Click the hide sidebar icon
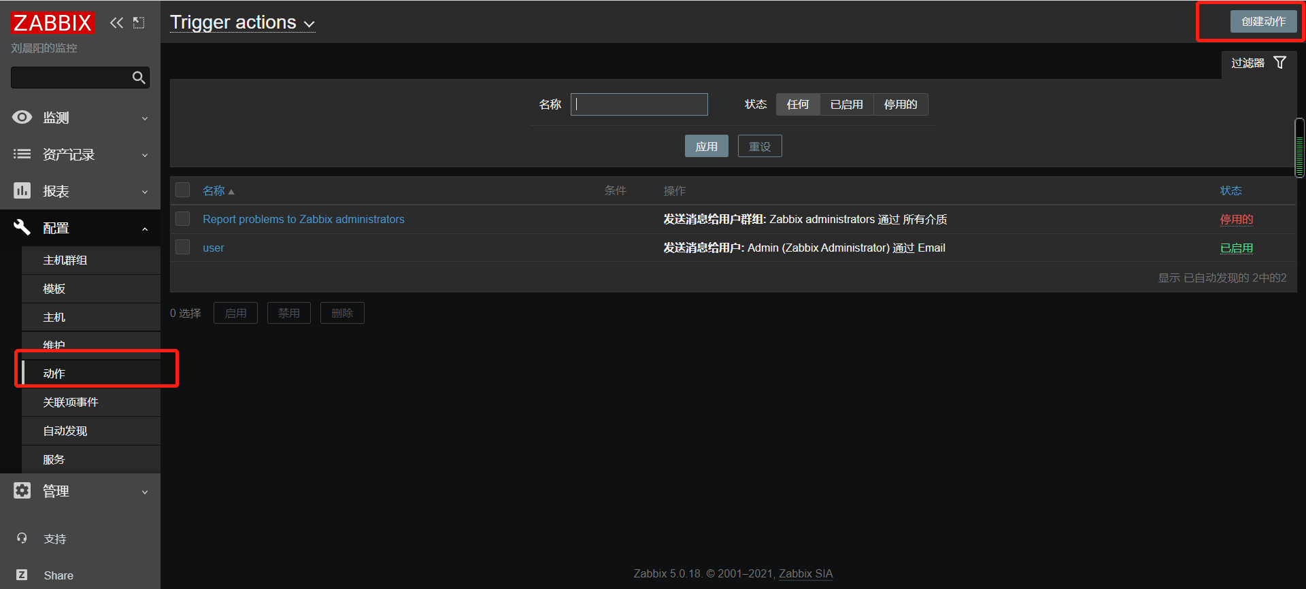The width and height of the screenshot is (1306, 589). 139,22
